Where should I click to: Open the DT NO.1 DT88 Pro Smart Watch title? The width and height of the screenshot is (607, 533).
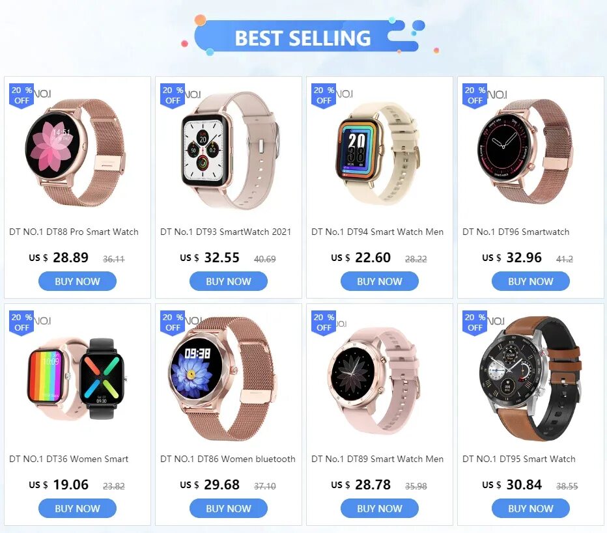(x=74, y=232)
